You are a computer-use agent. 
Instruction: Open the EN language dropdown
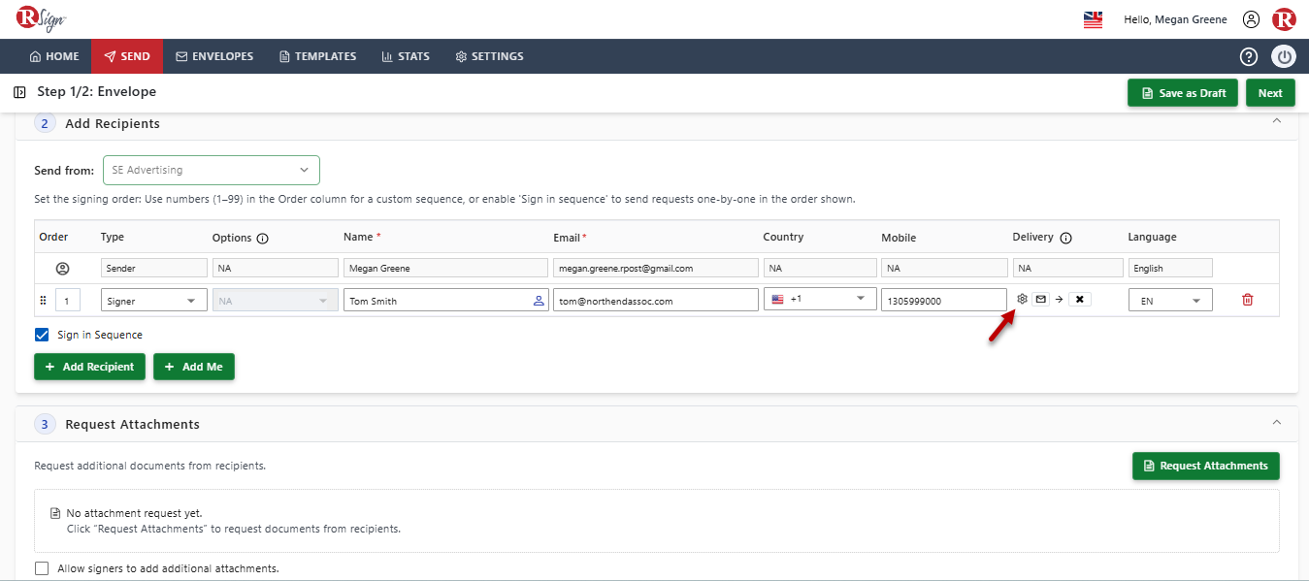tap(1170, 301)
